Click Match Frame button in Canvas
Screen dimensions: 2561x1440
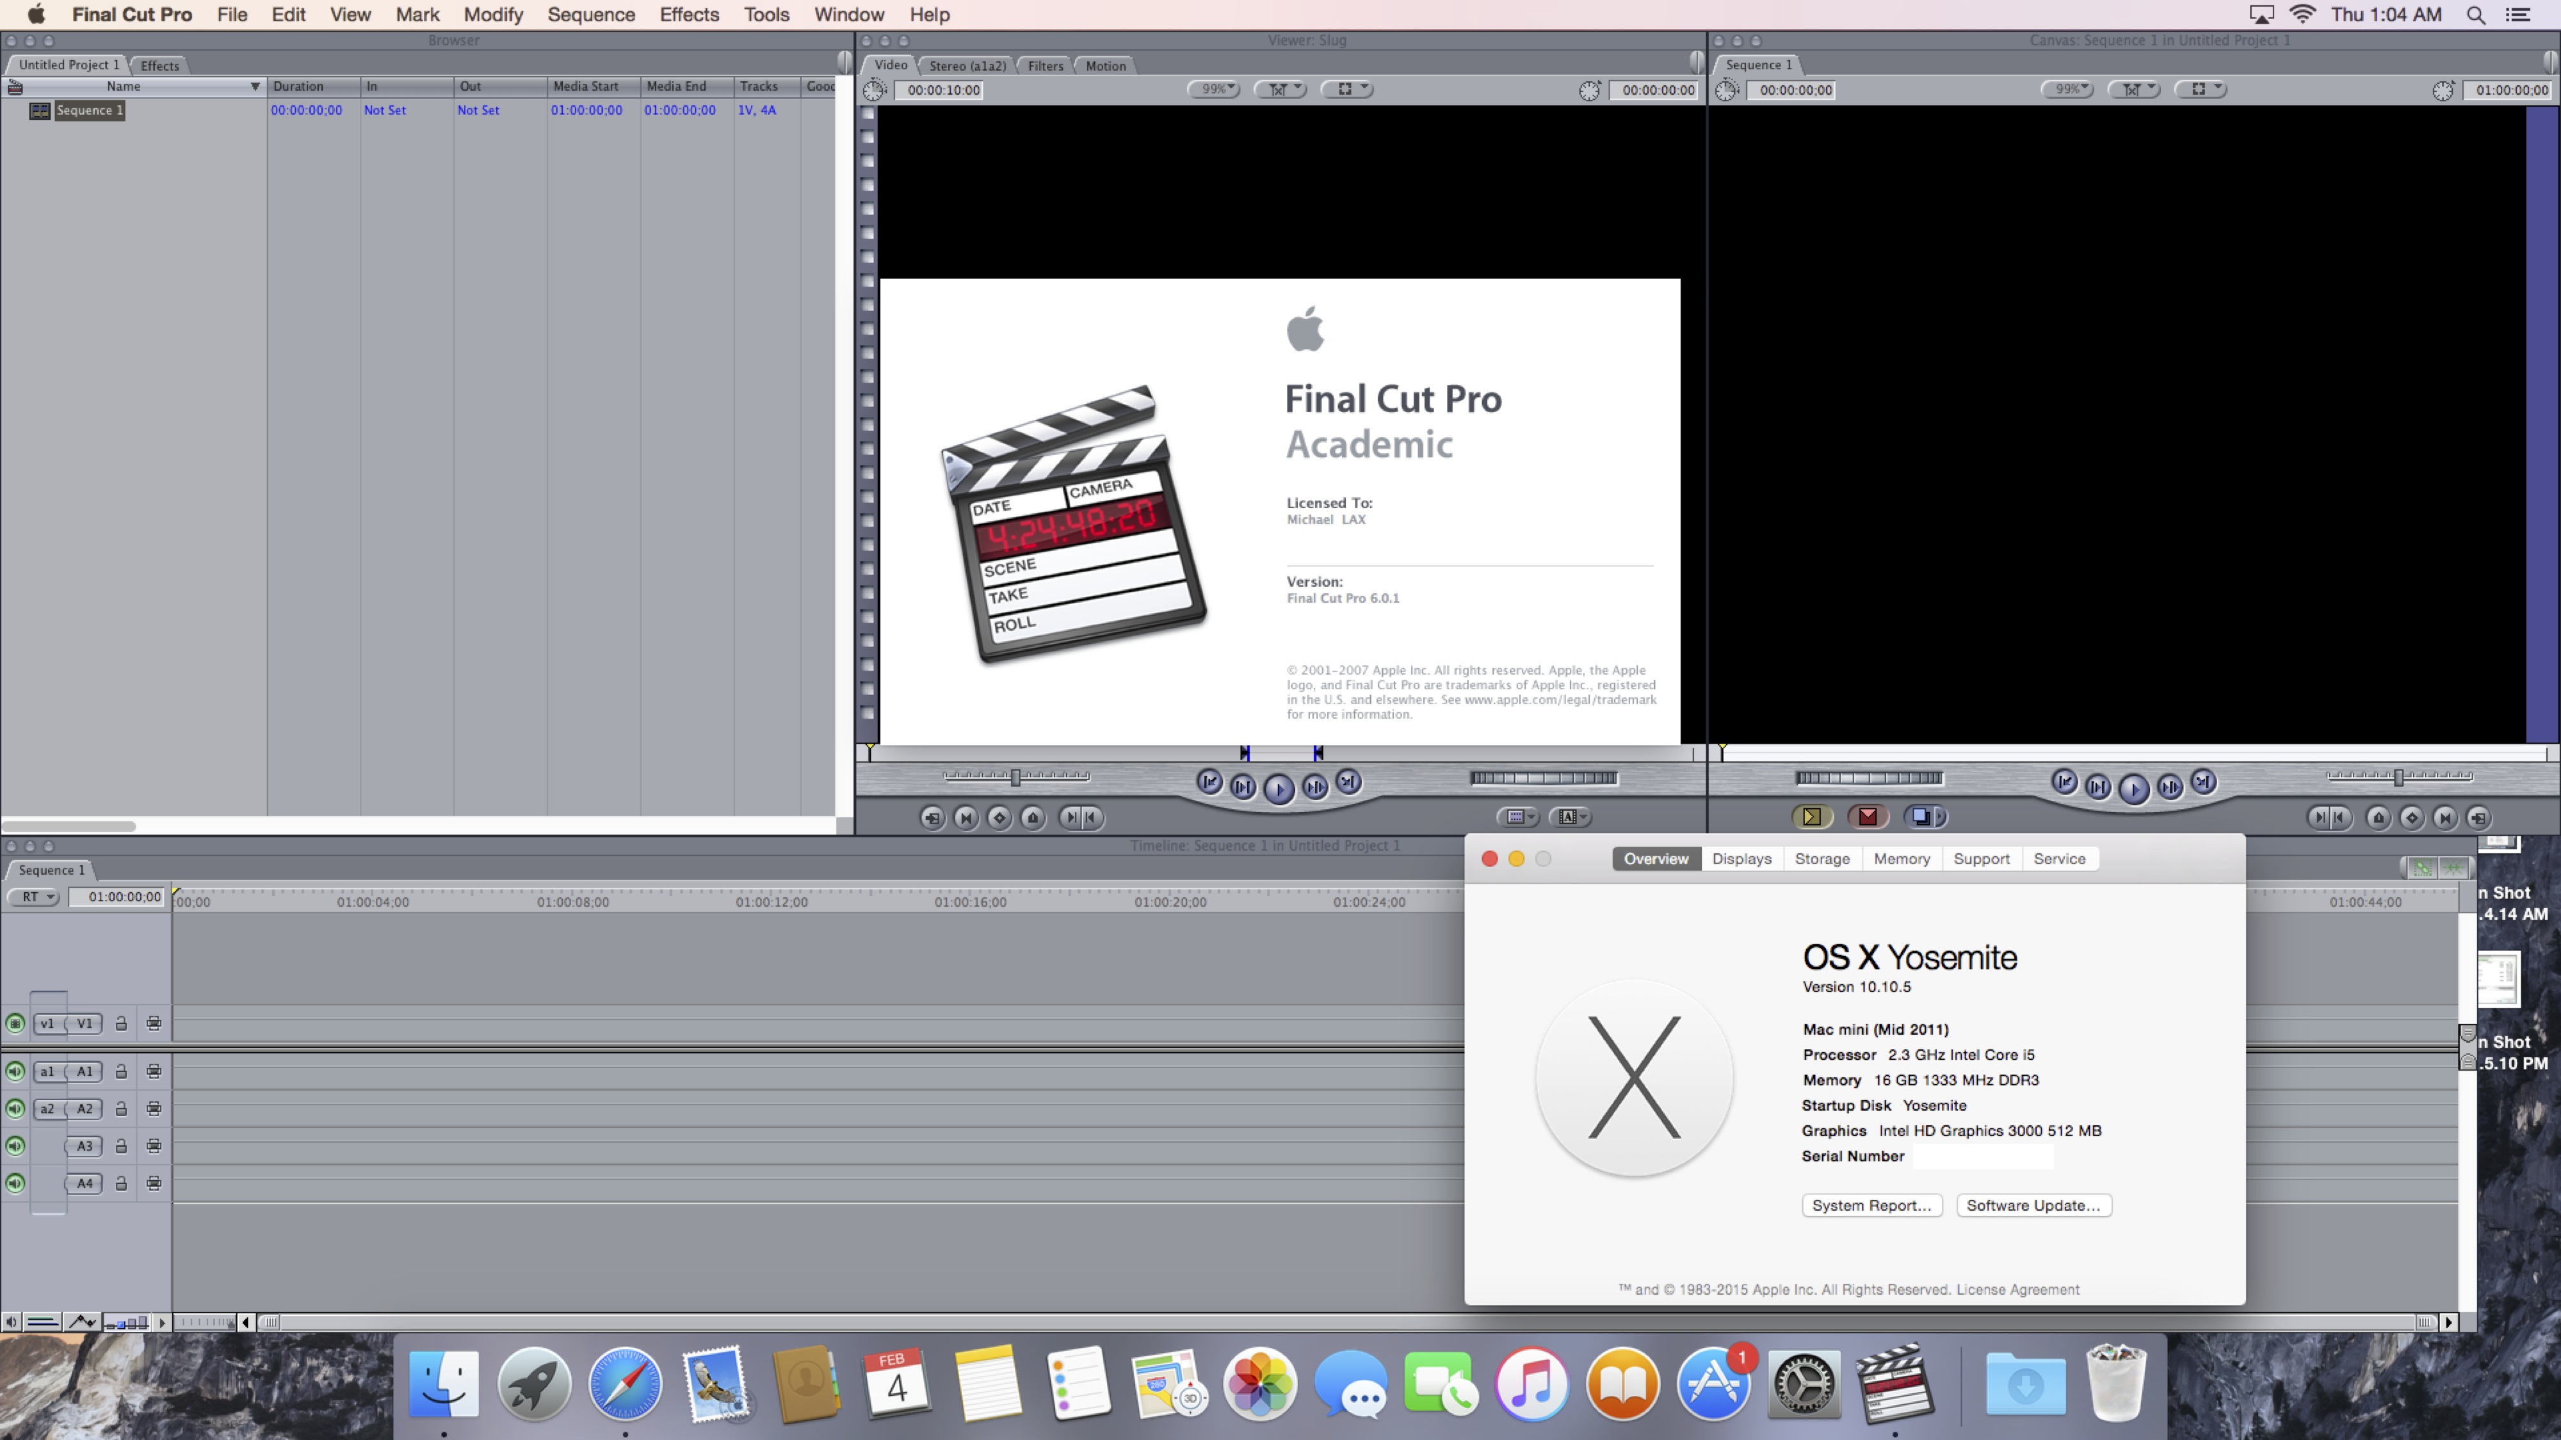coord(2478,818)
